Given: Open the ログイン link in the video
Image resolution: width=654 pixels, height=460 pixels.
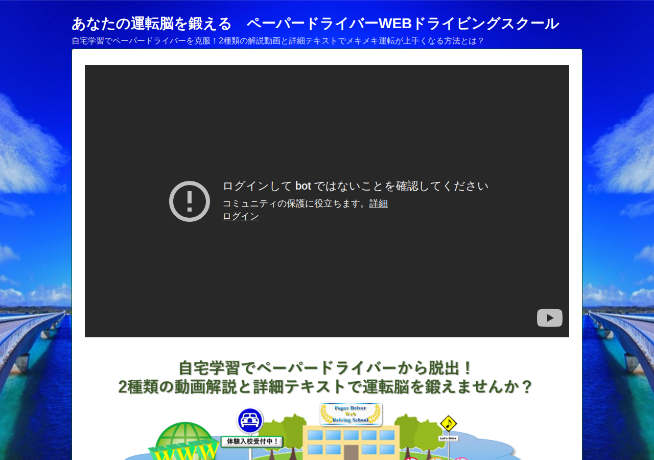Looking at the screenshot, I should click(241, 216).
